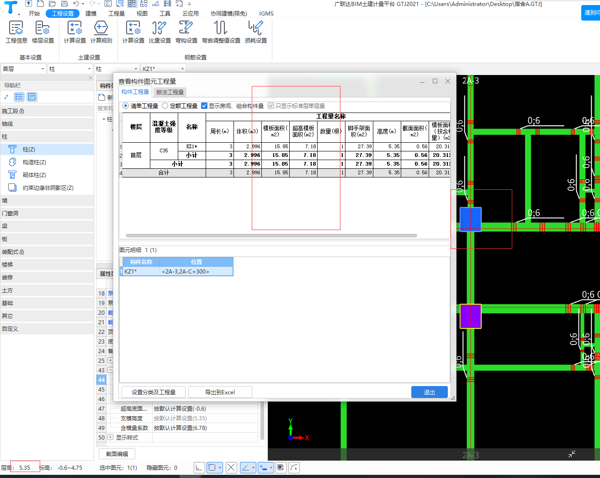The image size is (600, 478).
Task: Click the window with arrow icon in status bar
Action: click(x=281, y=467)
